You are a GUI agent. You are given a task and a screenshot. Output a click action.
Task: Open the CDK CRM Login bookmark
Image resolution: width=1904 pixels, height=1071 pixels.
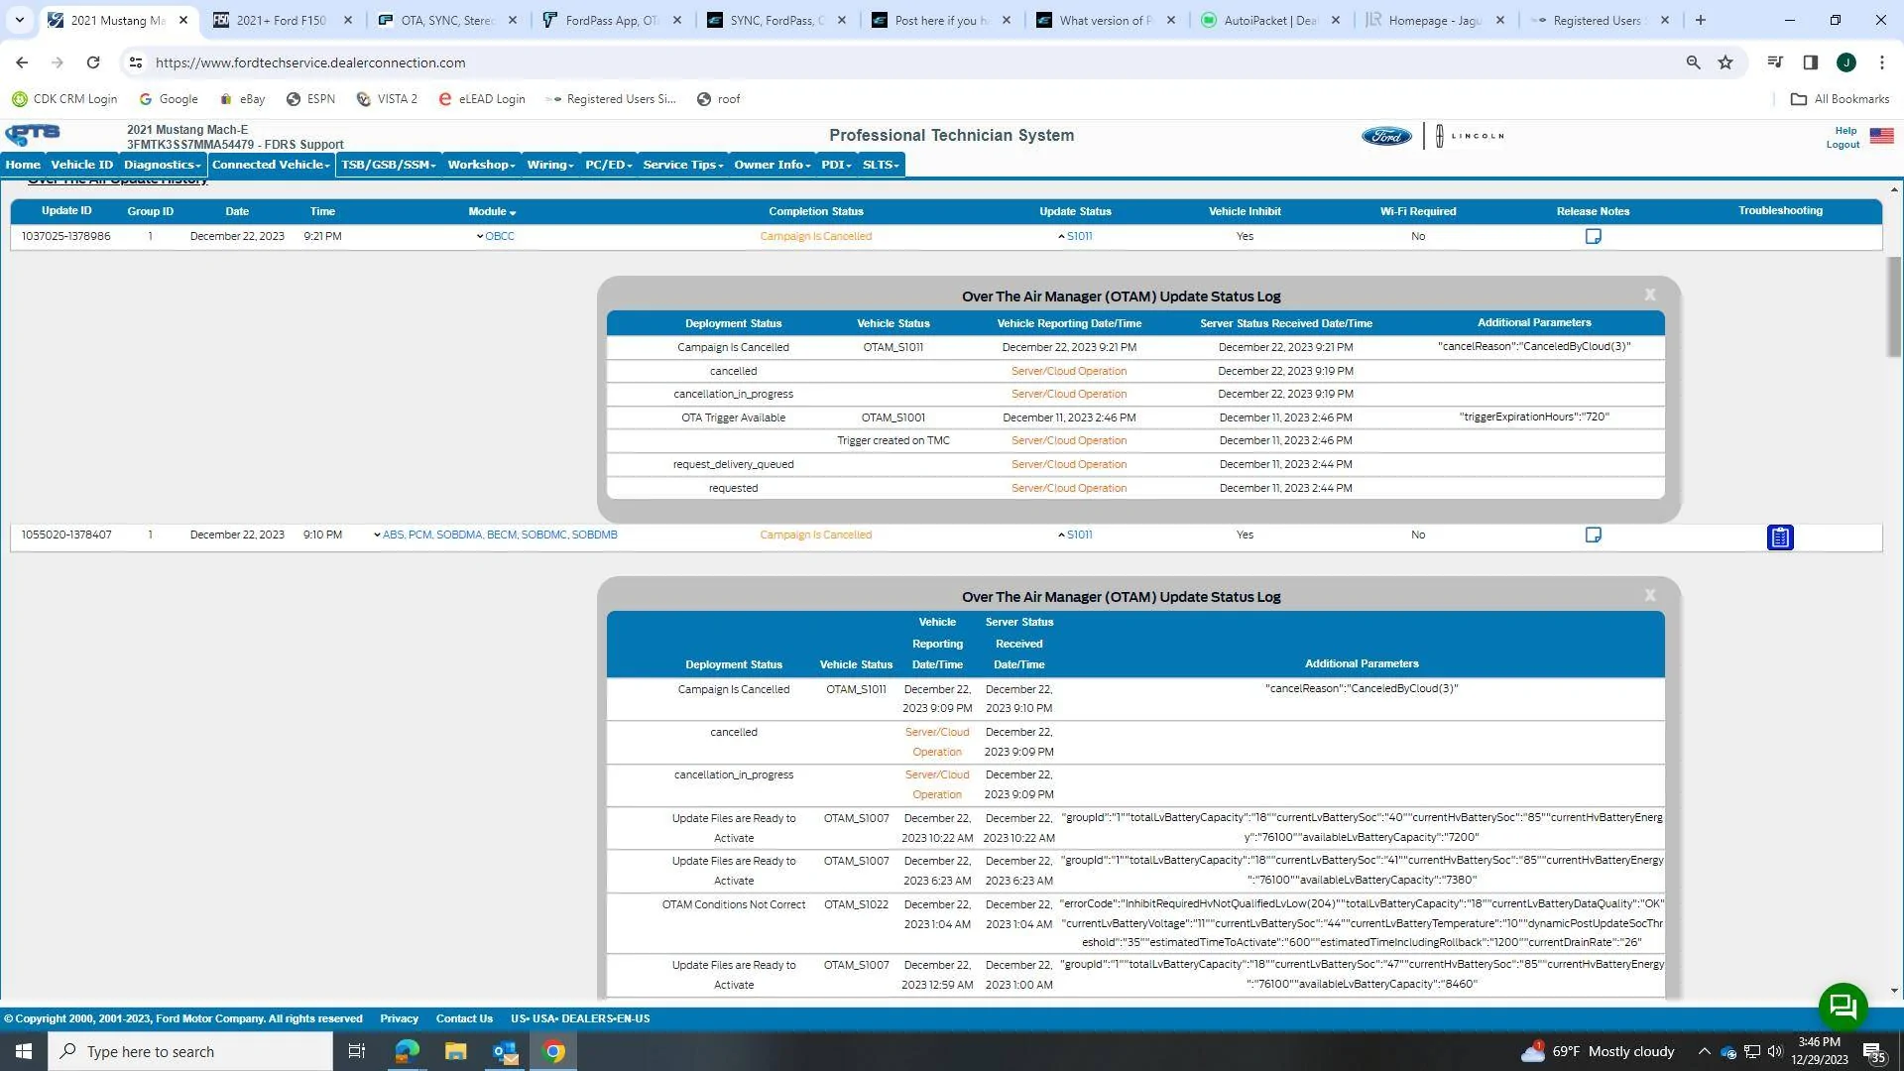tap(64, 99)
